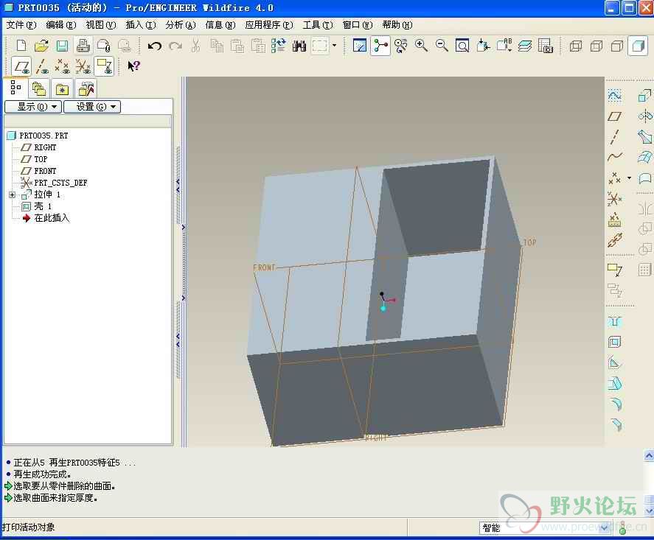This screenshot has width=654, height=540.
Task: Open the view manager icon
Action: coord(545,46)
